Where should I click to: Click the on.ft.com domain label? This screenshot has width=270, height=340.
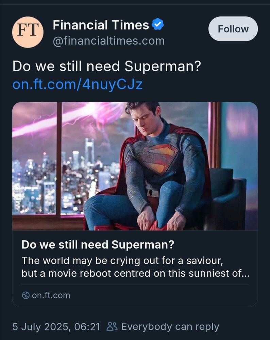coord(51,295)
